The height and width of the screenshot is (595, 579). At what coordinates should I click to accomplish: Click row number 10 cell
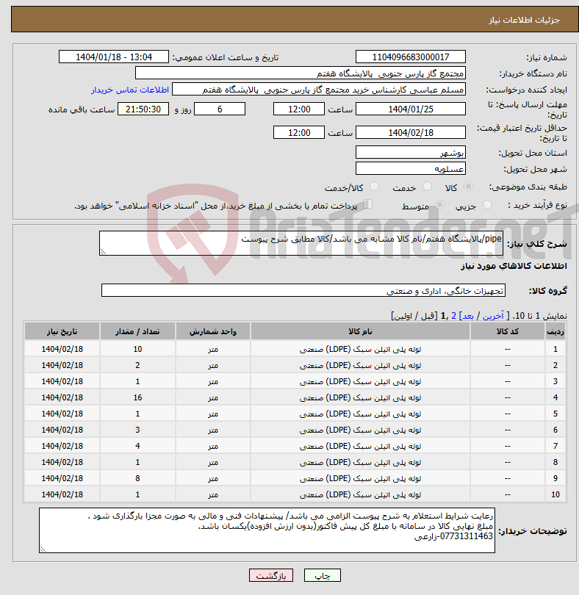click(555, 494)
